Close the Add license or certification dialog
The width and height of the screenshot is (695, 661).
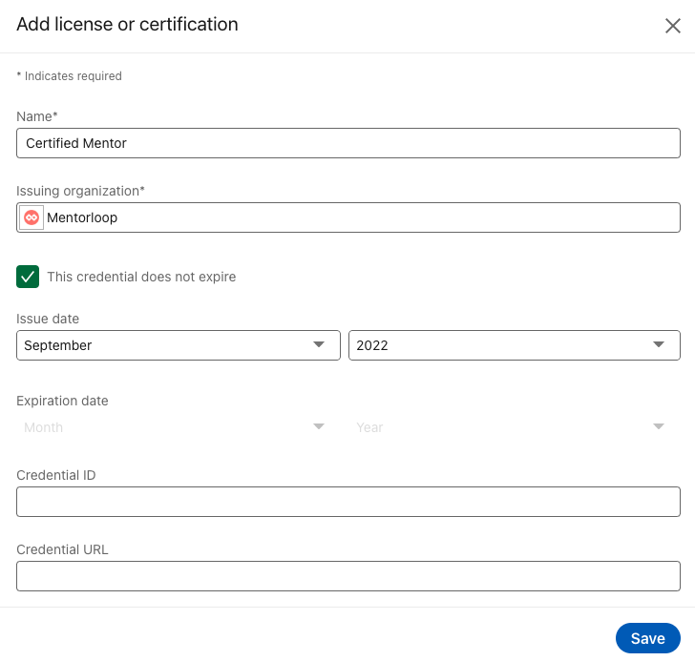coord(672,26)
